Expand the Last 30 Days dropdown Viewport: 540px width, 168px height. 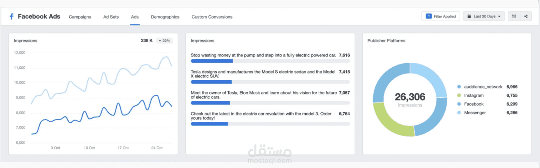[484, 16]
